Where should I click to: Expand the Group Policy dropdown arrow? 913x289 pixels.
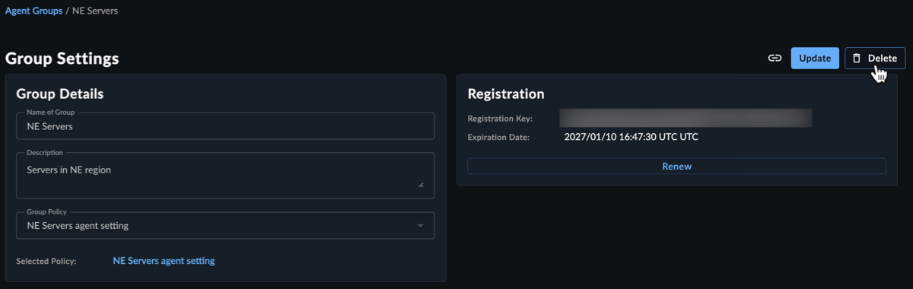pos(421,226)
